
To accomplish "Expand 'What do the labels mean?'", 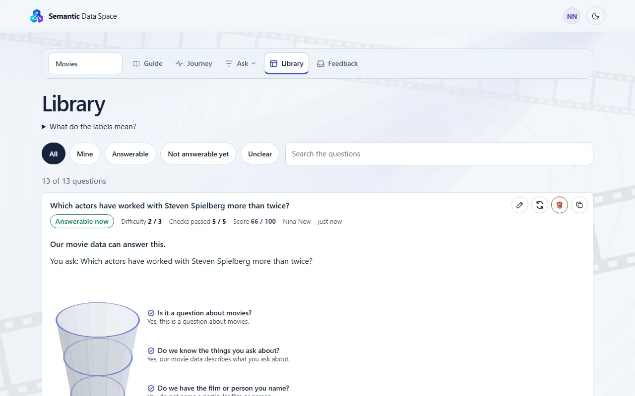I will tap(89, 127).
